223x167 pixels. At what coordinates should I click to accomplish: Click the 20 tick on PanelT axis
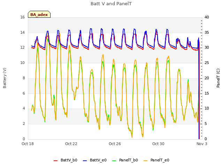click(x=207, y=78)
